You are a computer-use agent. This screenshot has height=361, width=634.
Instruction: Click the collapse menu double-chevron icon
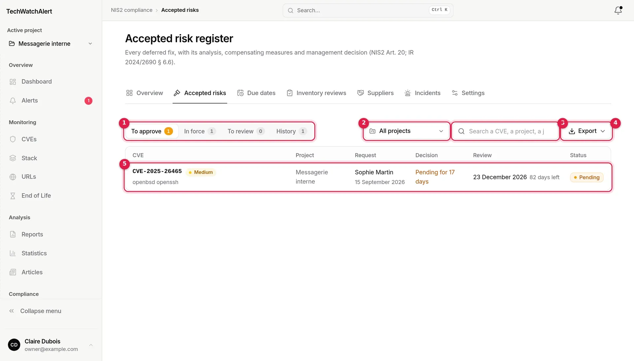tap(12, 311)
